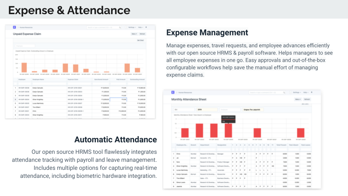Click Employee filter field in Unpaid Expense Claim report
Viewport: 348px width, 196px height.
tap(25, 46)
